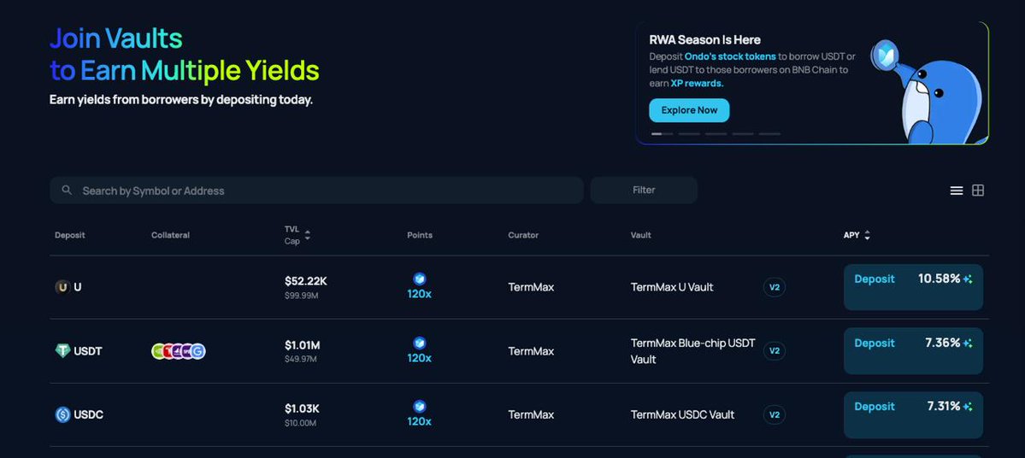
Task: Open the Filter options
Action: click(644, 191)
